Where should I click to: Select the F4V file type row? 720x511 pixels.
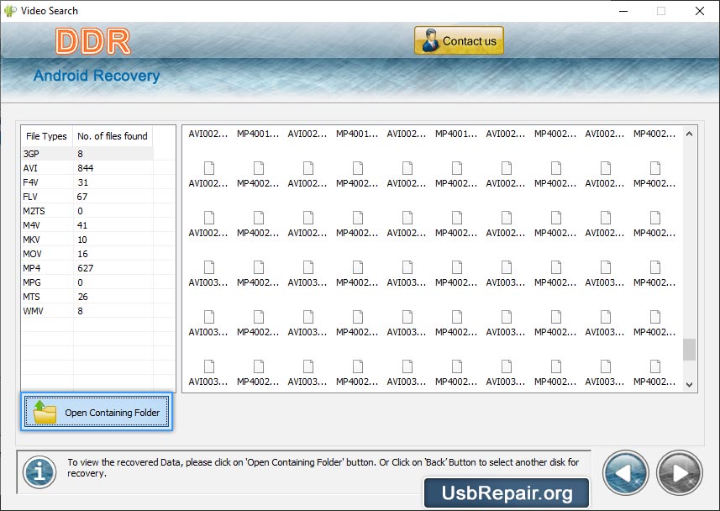click(x=87, y=182)
